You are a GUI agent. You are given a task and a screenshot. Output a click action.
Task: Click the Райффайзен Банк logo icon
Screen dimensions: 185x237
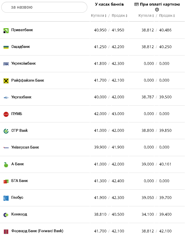click(x=6, y=81)
